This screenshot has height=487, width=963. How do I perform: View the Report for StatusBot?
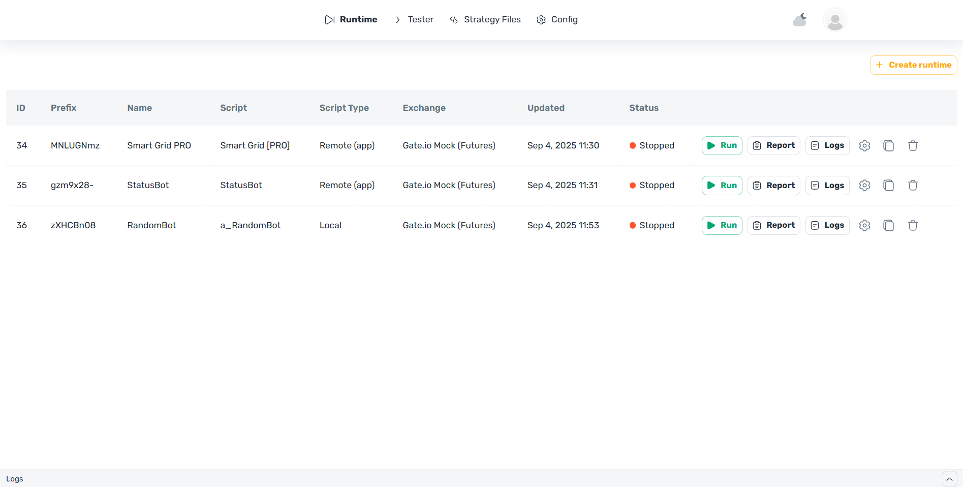773,186
